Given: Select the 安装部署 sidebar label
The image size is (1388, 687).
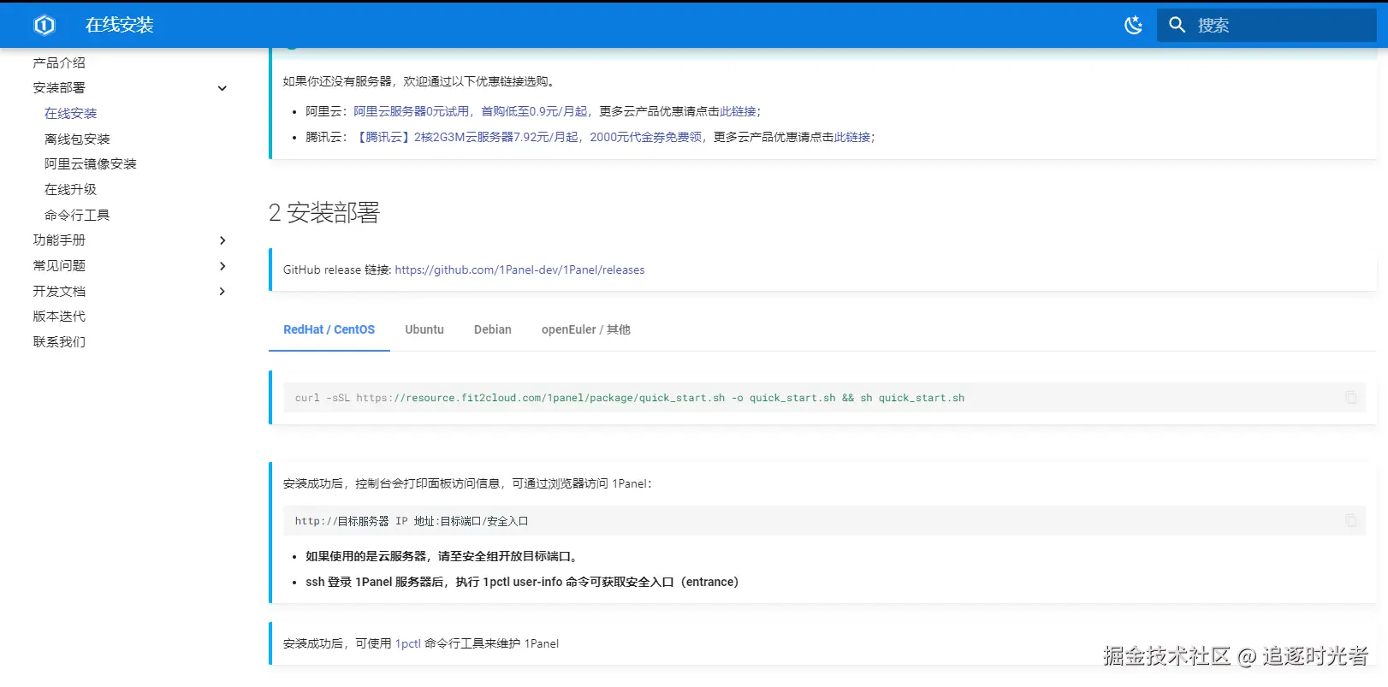Looking at the screenshot, I should tap(59, 87).
